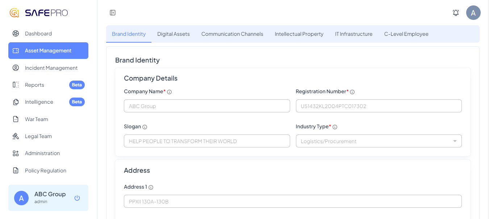
Task: Open Asset Management section
Action: [x=48, y=51]
